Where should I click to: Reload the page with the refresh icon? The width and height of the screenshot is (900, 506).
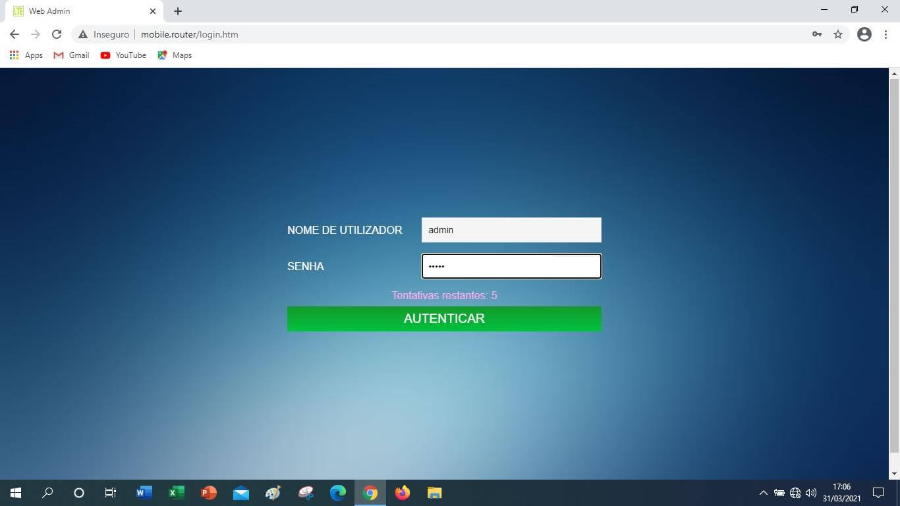[57, 34]
